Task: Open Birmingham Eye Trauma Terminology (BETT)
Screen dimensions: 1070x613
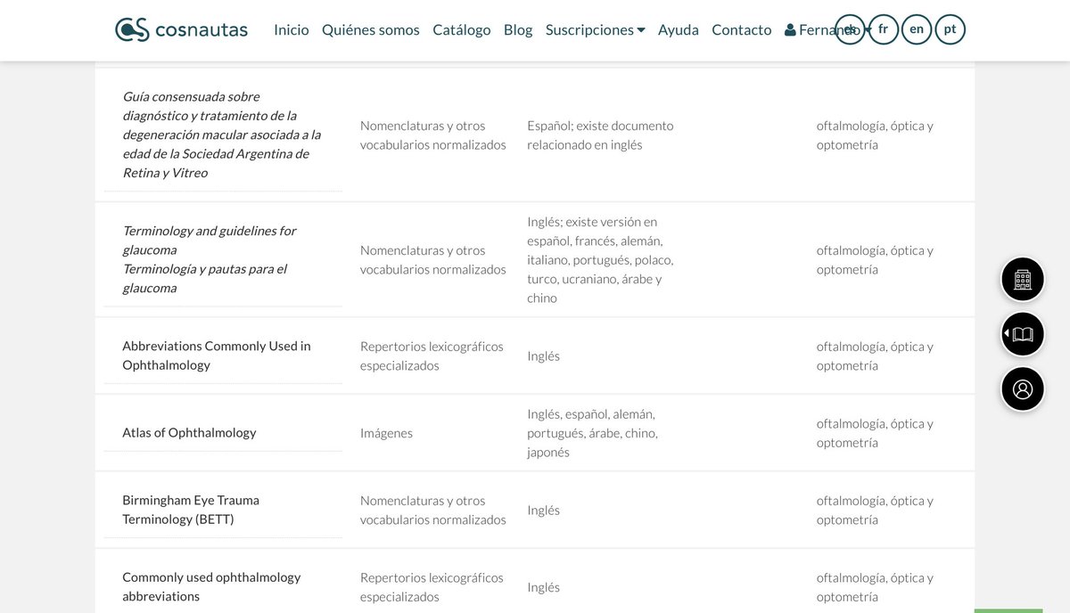Action: pos(191,510)
